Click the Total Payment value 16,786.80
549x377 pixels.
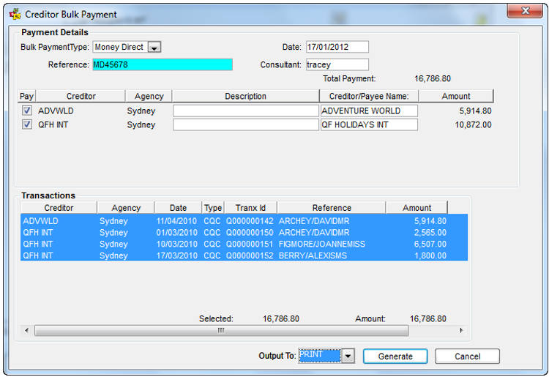433,78
